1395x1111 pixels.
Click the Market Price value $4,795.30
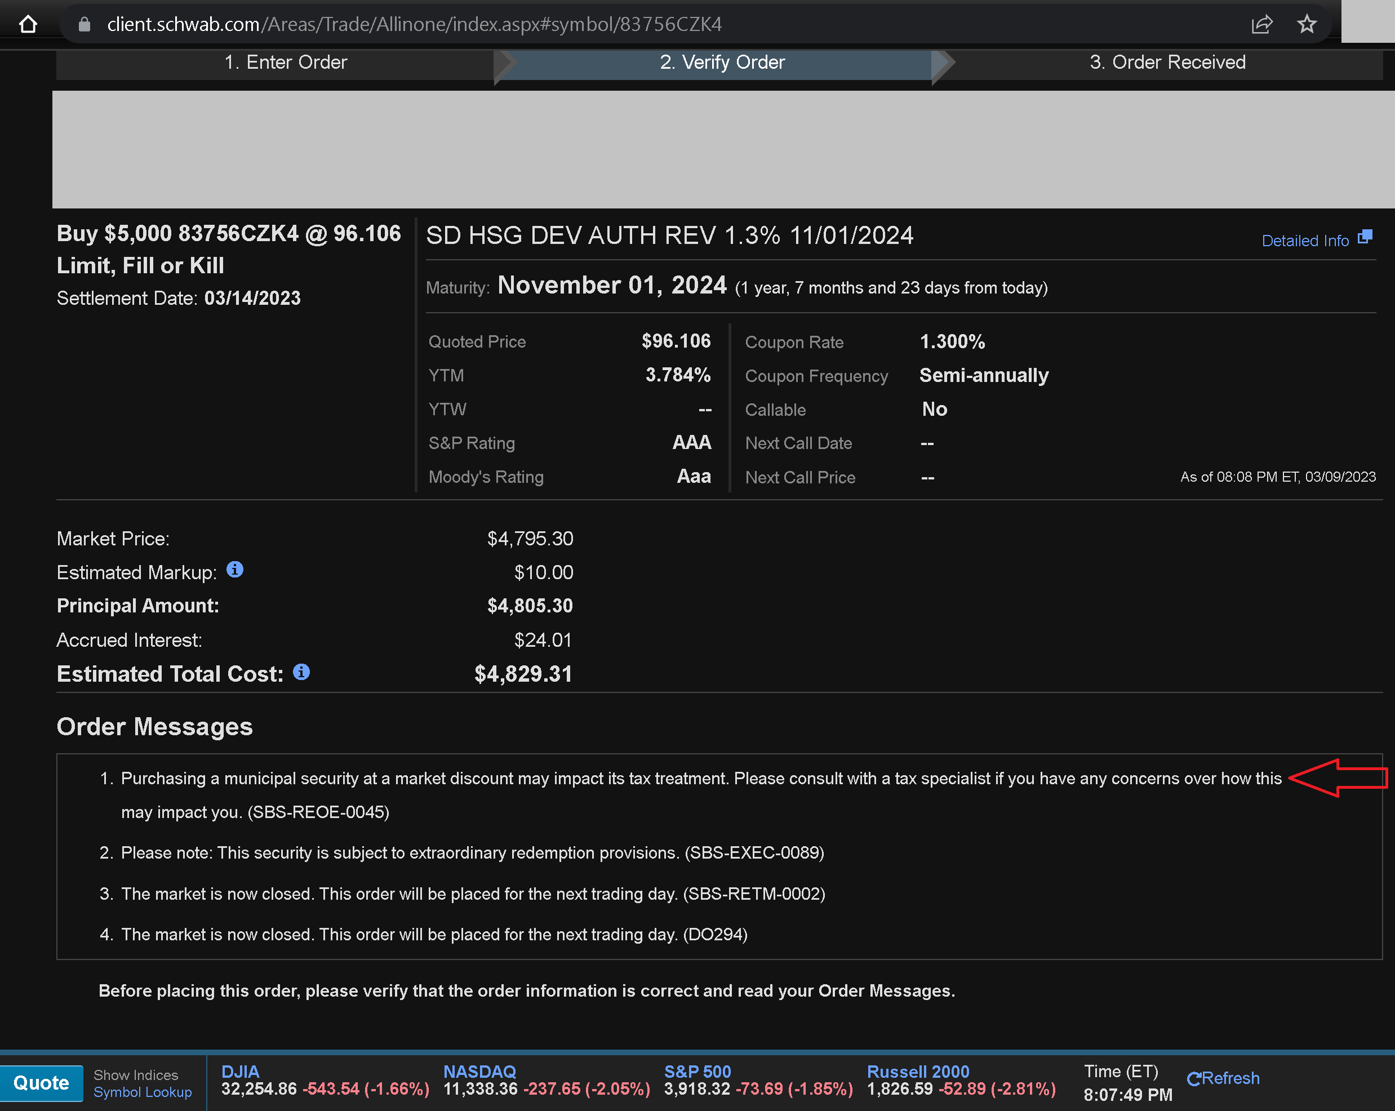coord(530,539)
